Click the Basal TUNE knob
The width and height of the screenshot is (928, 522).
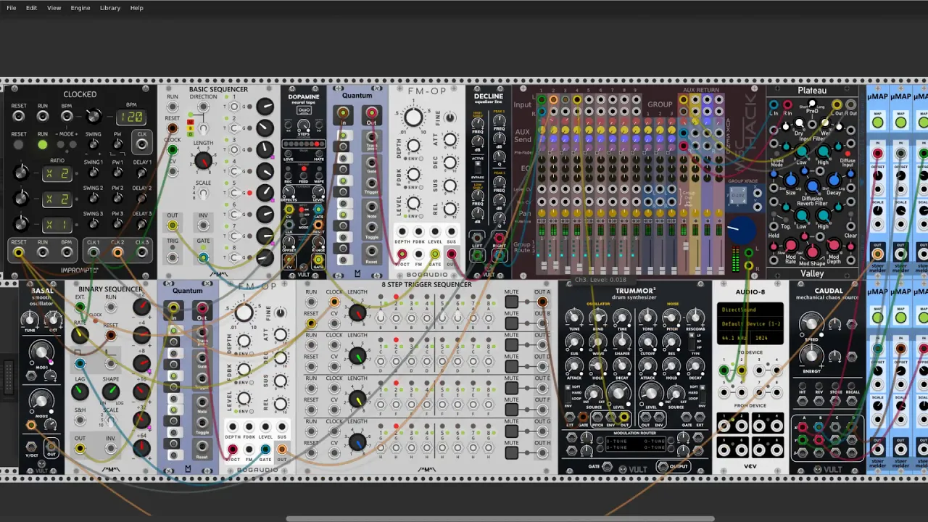[30, 319]
